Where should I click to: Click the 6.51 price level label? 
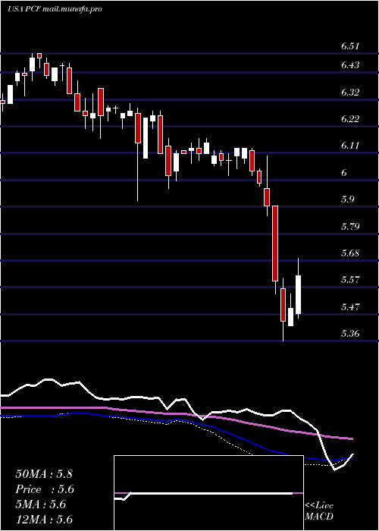pos(350,46)
